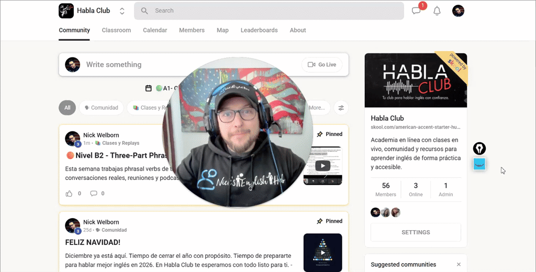Open the 1 Admin count
Image resolution: width=536 pixels, height=272 pixels.
coord(446,189)
